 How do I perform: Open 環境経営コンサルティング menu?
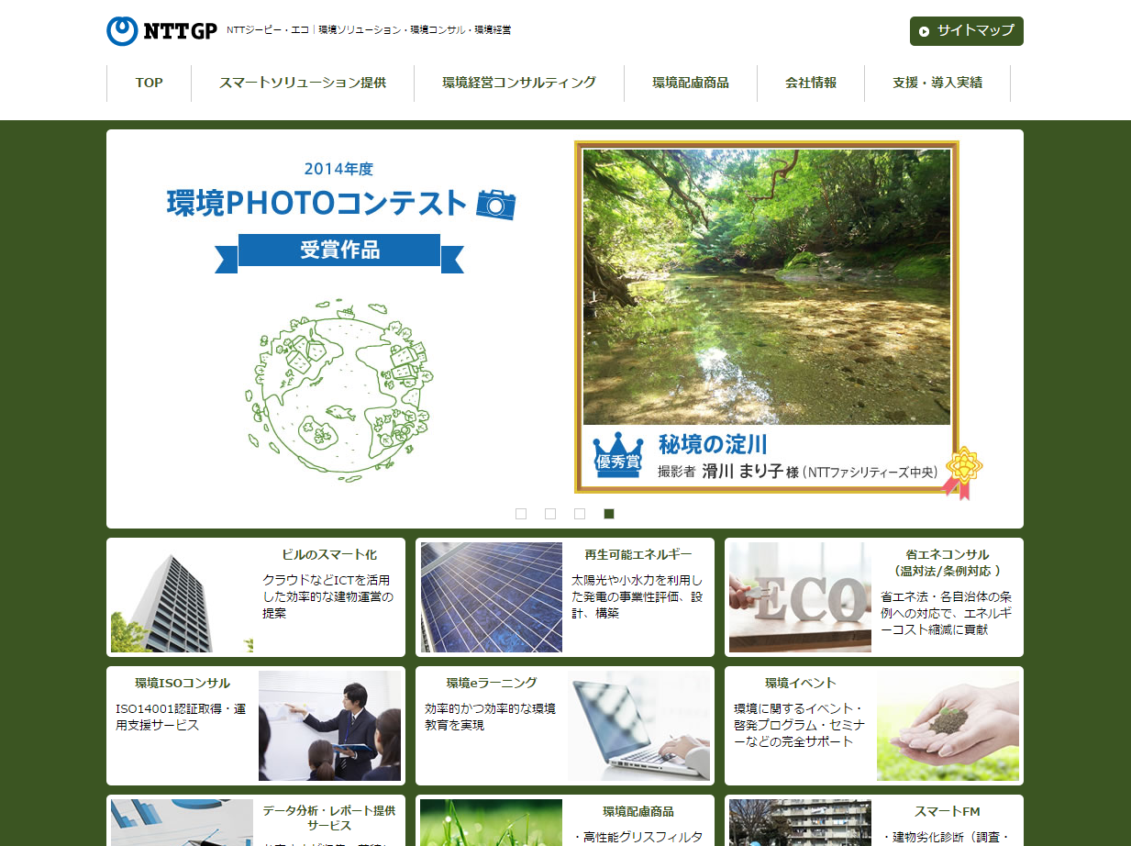coord(519,83)
